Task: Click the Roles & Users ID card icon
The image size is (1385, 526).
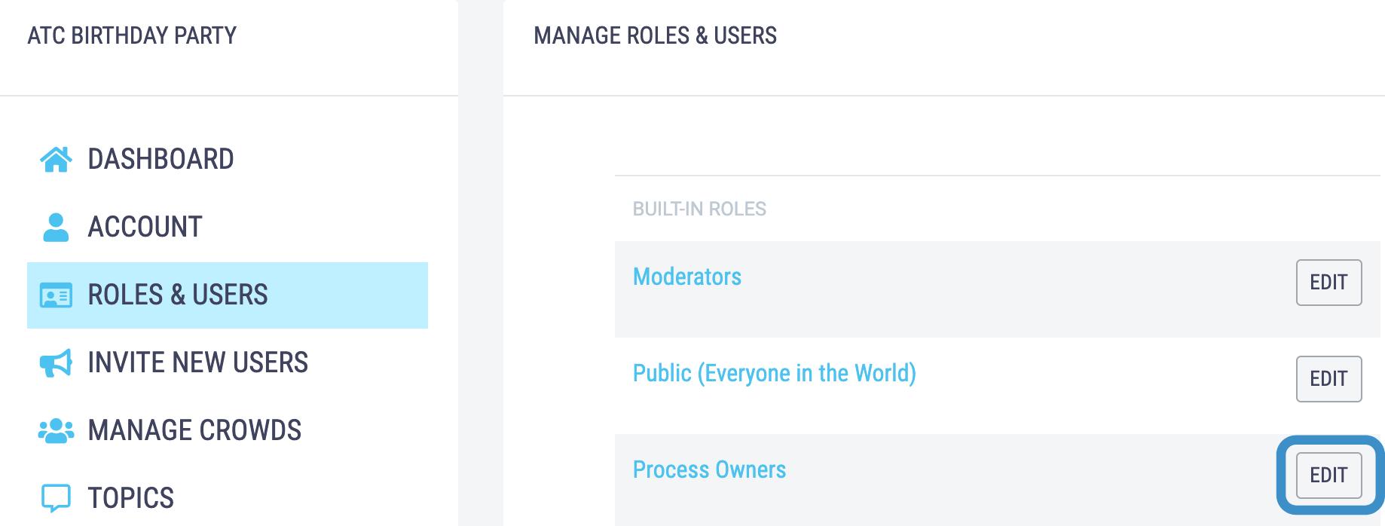Action: [56, 295]
